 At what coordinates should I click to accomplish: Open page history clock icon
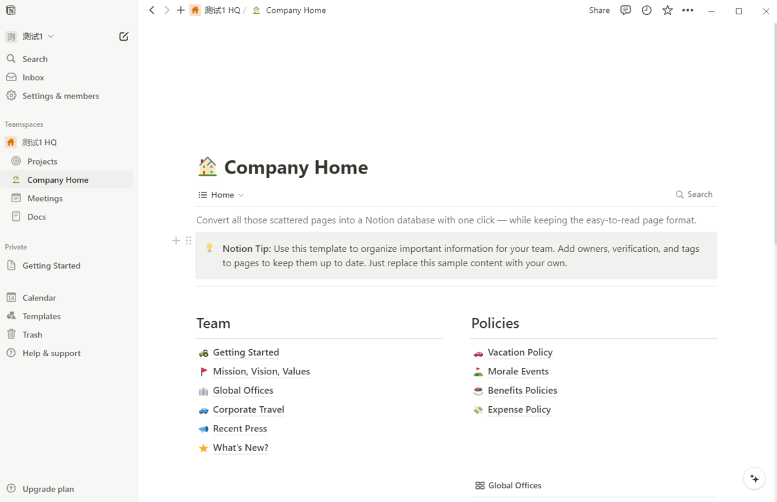click(x=647, y=10)
